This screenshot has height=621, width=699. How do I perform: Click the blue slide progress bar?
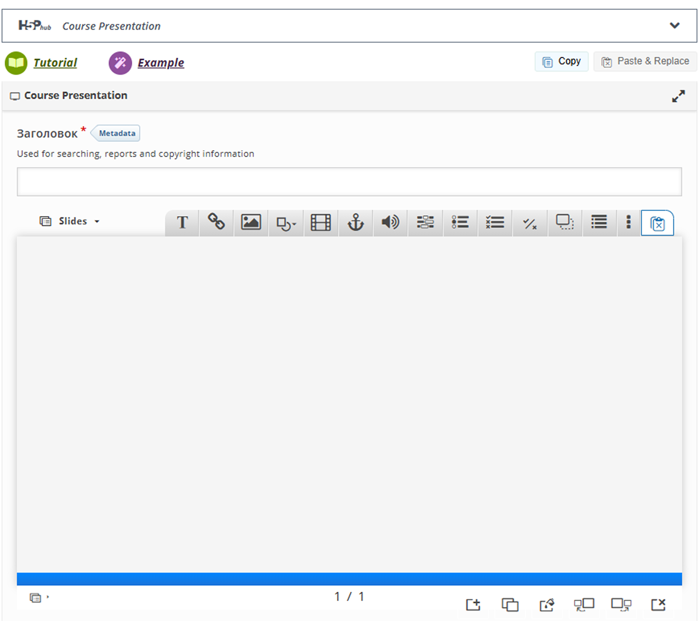[x=349, y=579]
